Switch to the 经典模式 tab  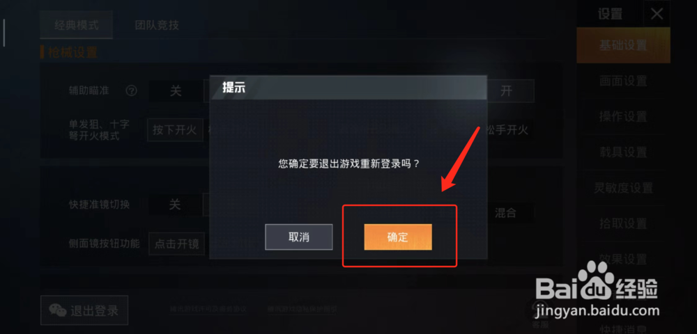tap(77, 25)
